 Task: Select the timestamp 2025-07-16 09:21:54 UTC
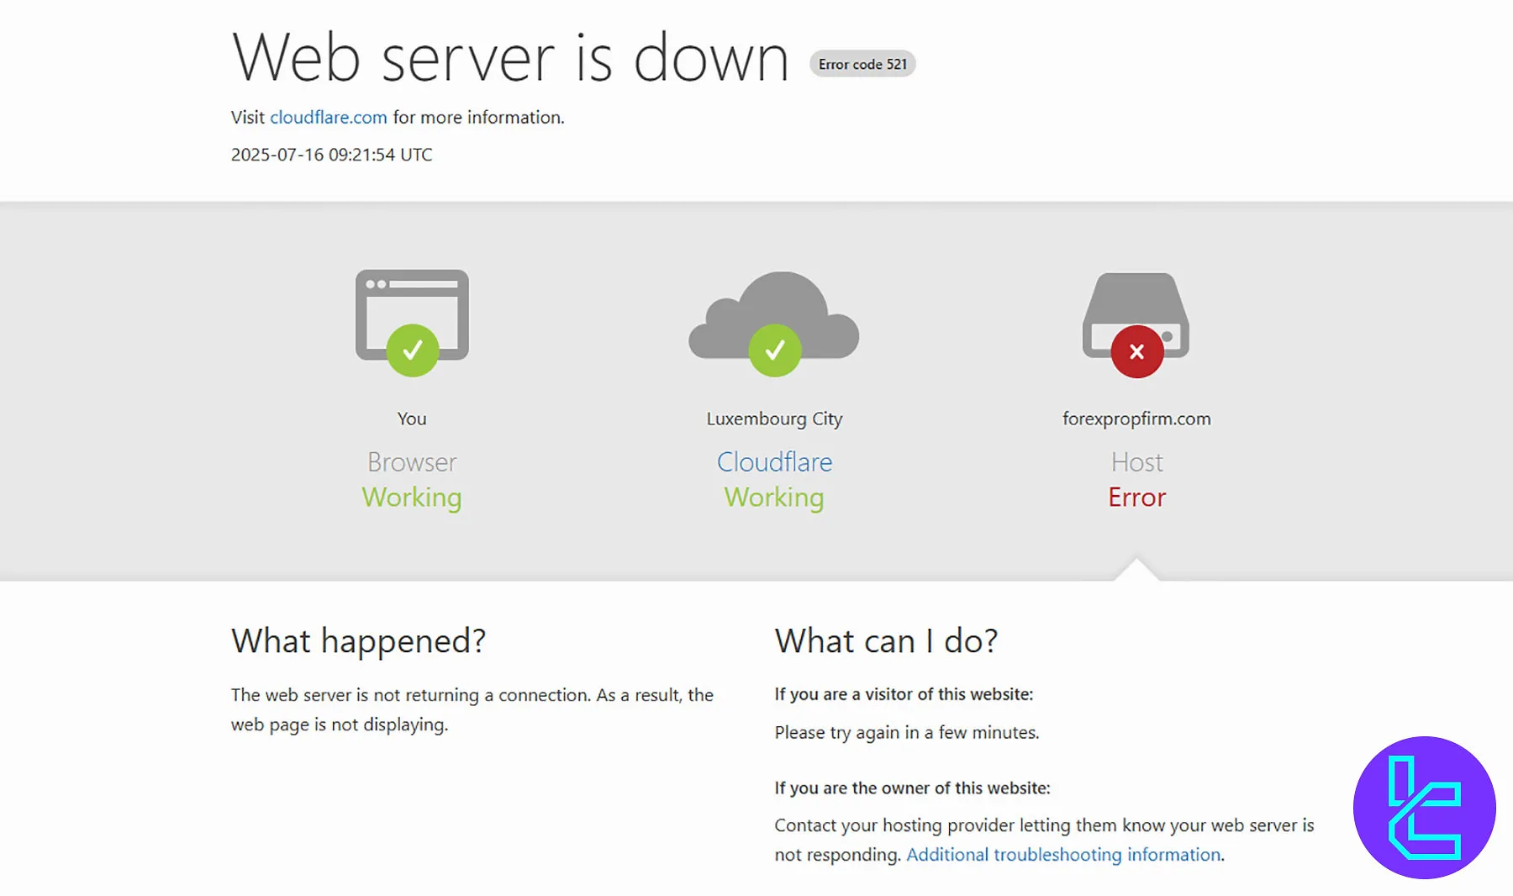tap(331, 155)
